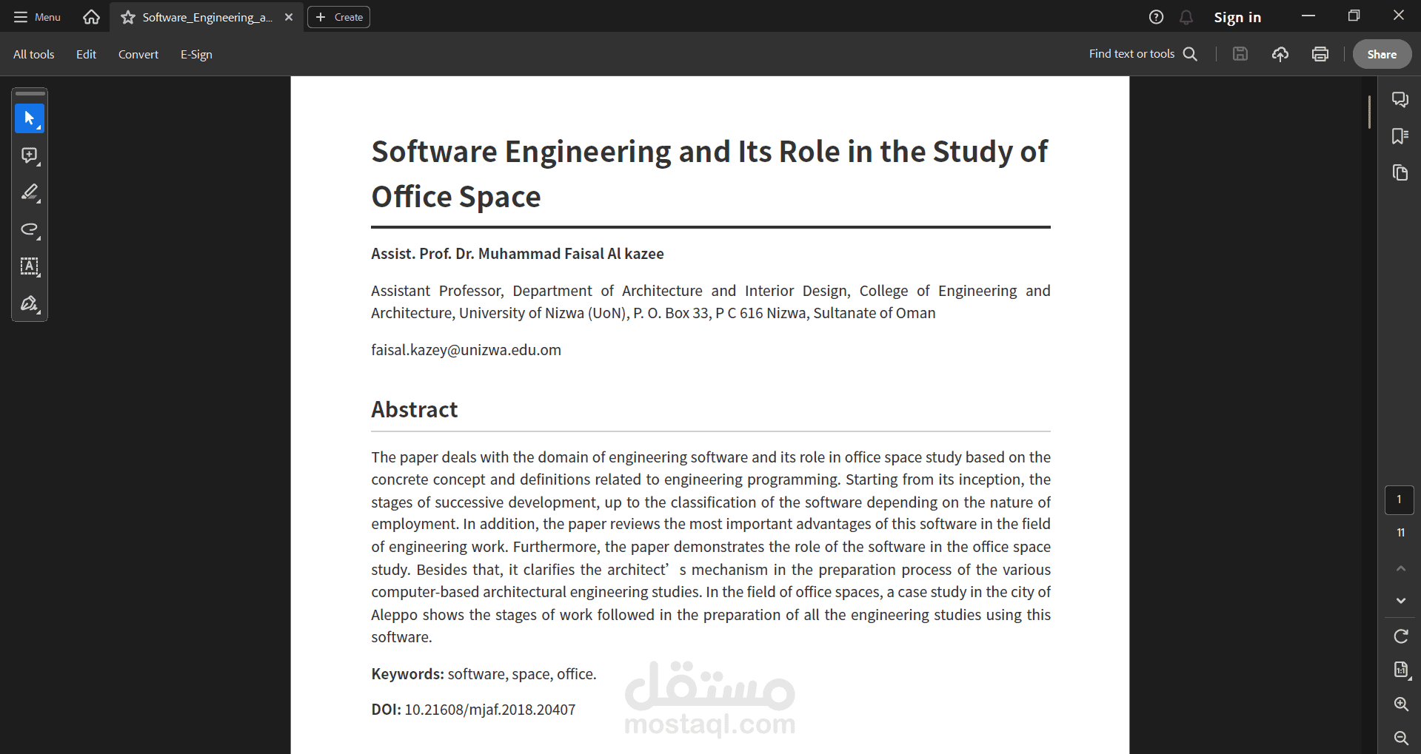
Task: Select the Add text box tool
Action: 30,266
